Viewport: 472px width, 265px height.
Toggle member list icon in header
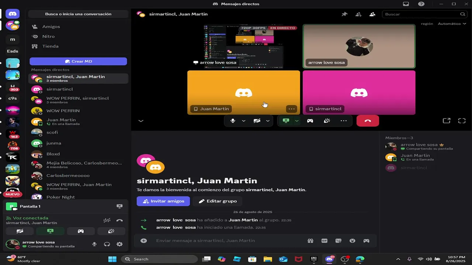point(372,14)
